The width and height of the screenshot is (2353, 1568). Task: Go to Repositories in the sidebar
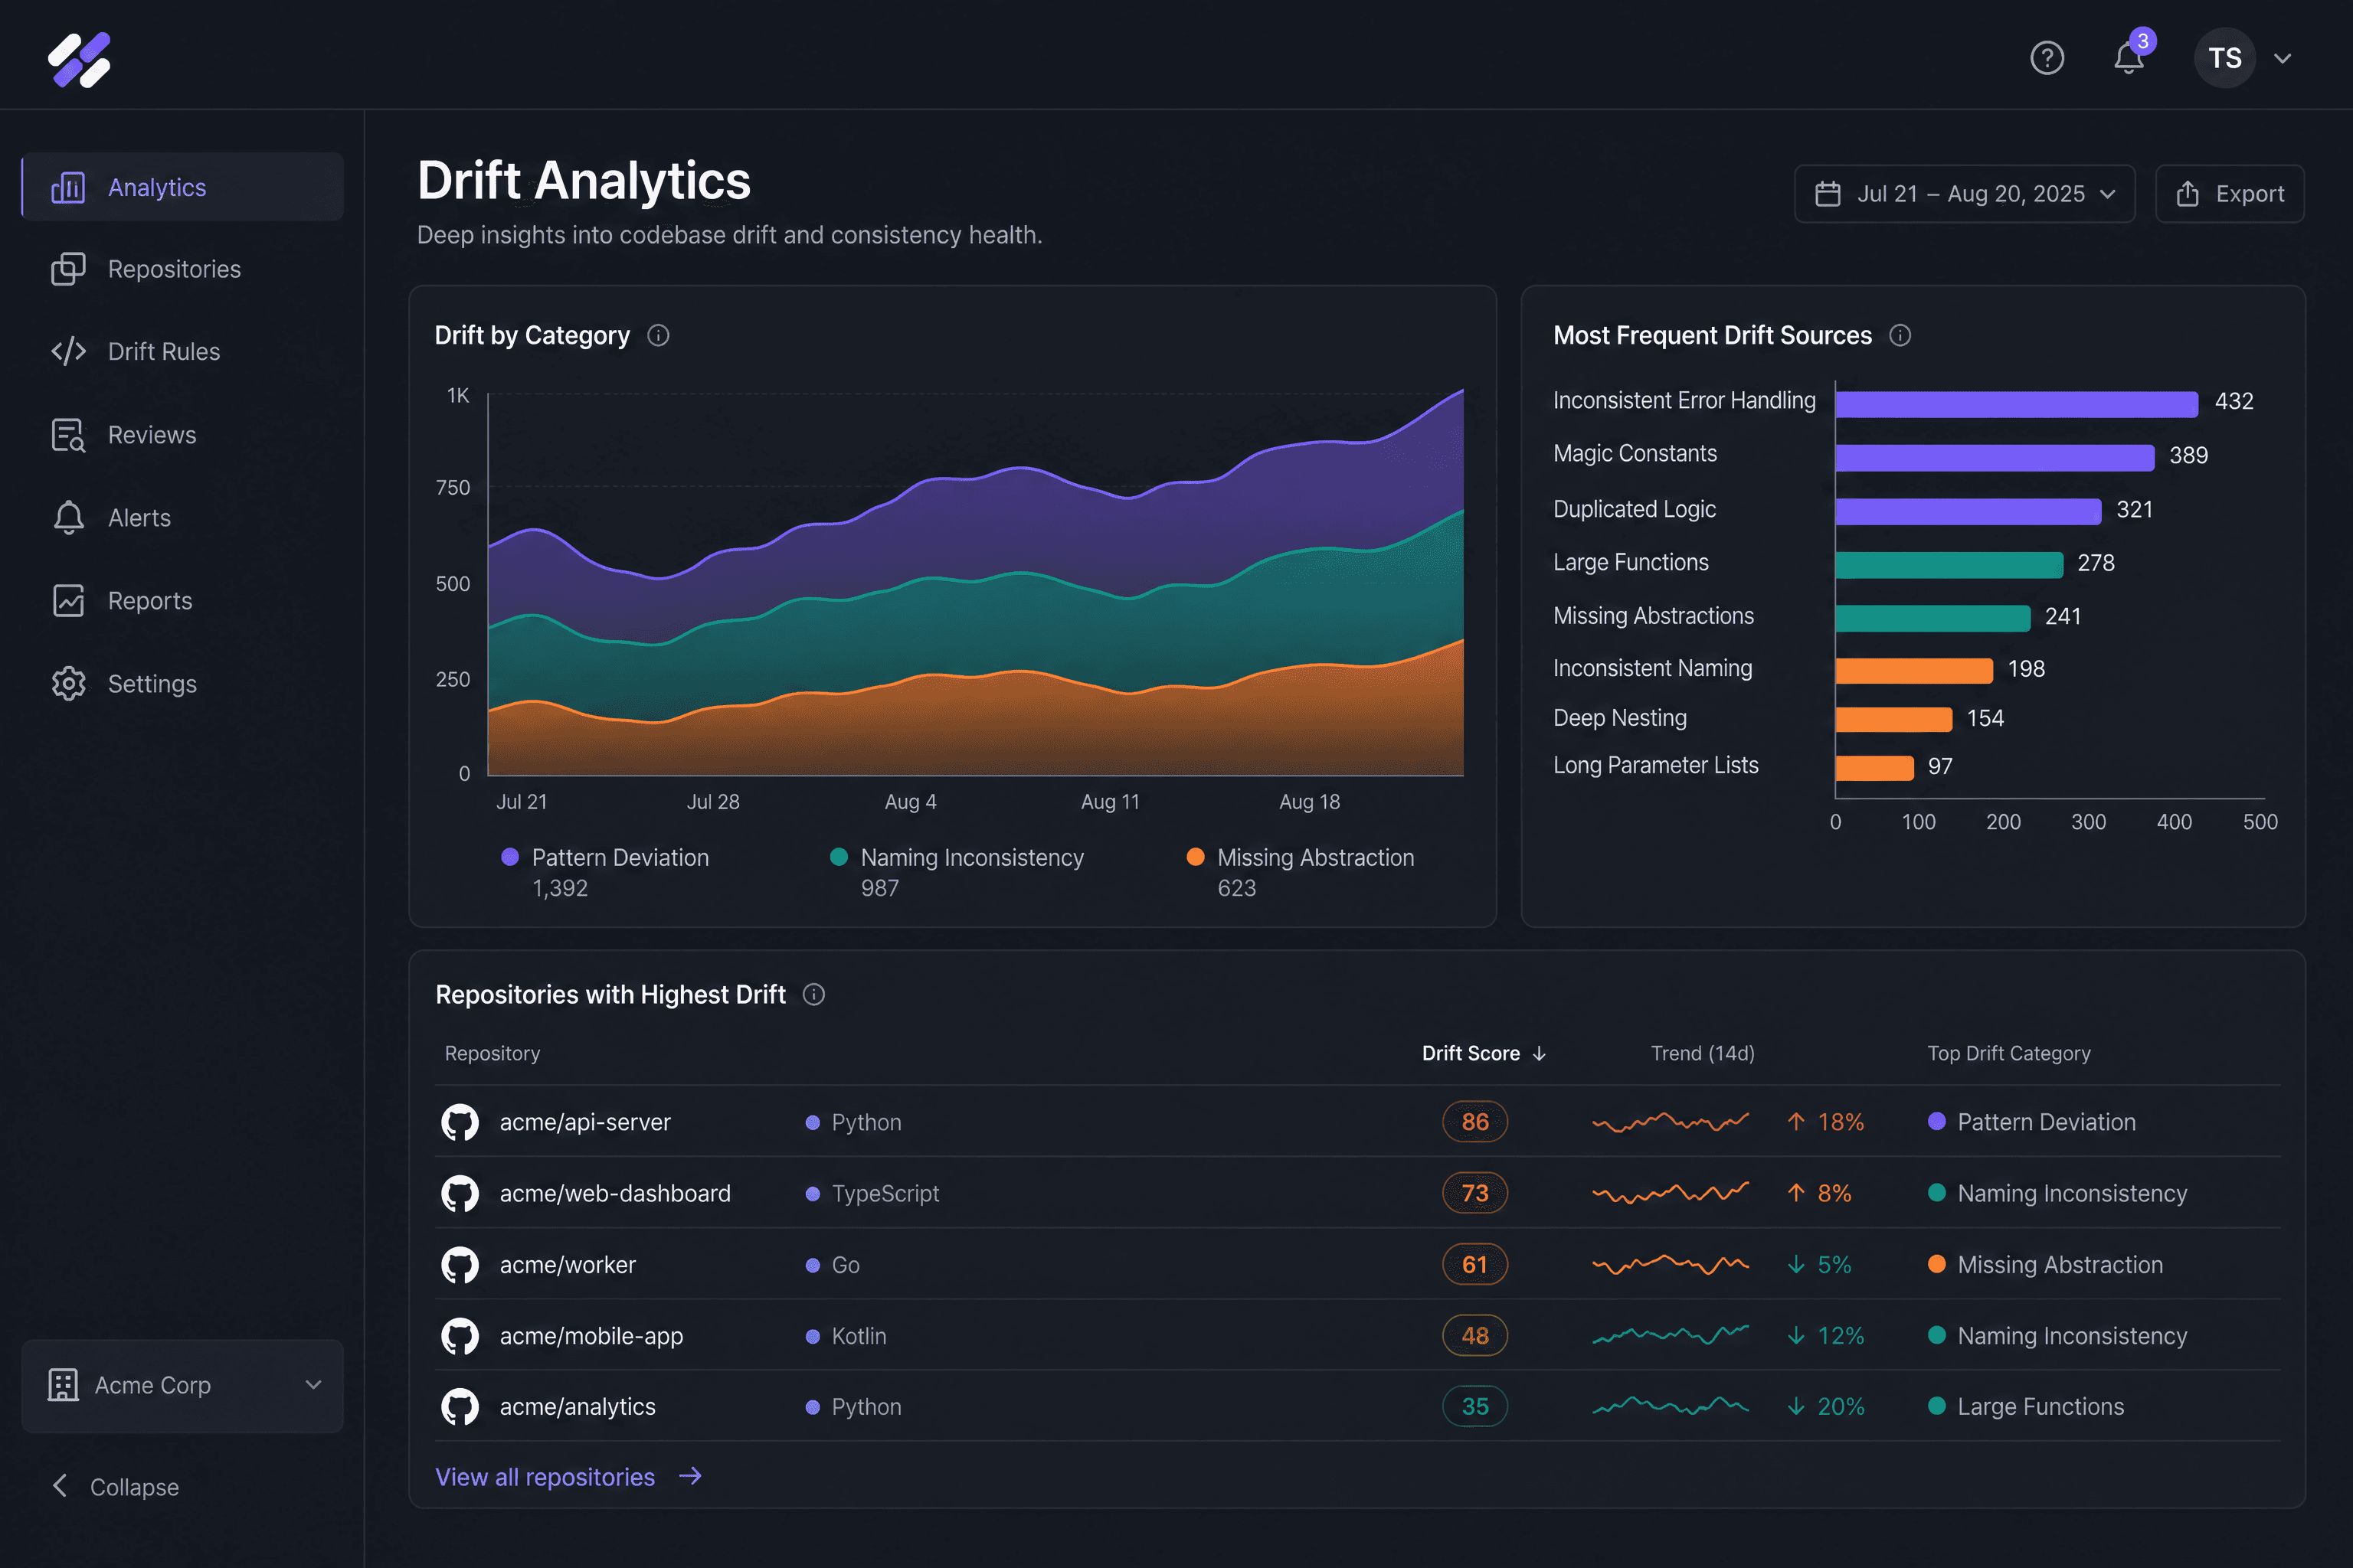pos(182,269)
